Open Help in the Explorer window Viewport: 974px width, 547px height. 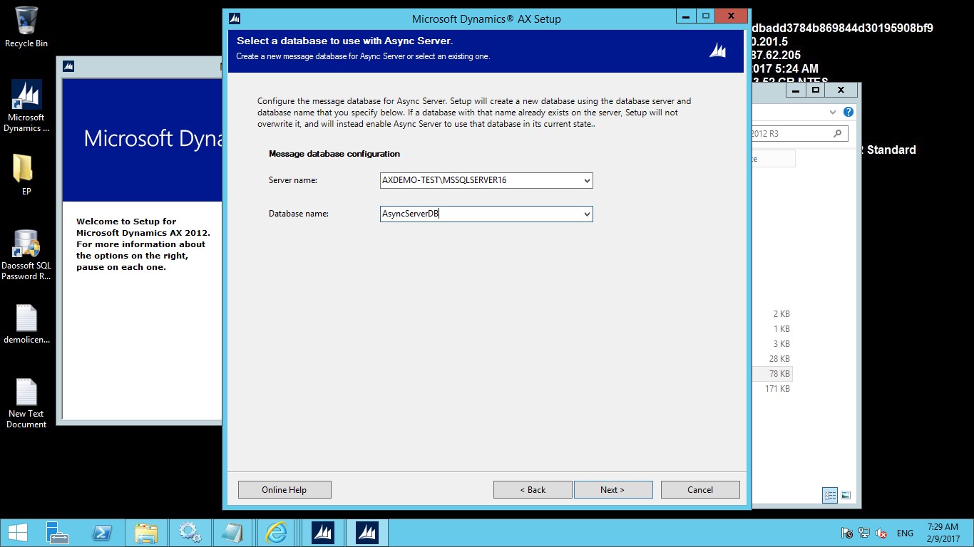point(848,112)
